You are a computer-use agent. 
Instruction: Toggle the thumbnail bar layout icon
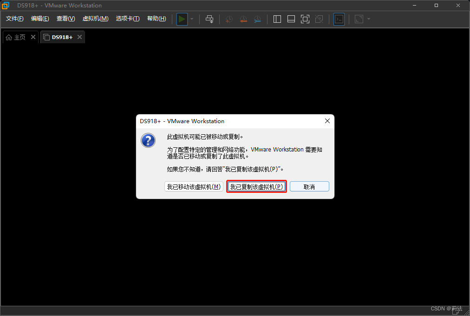[x=291, y=19]
